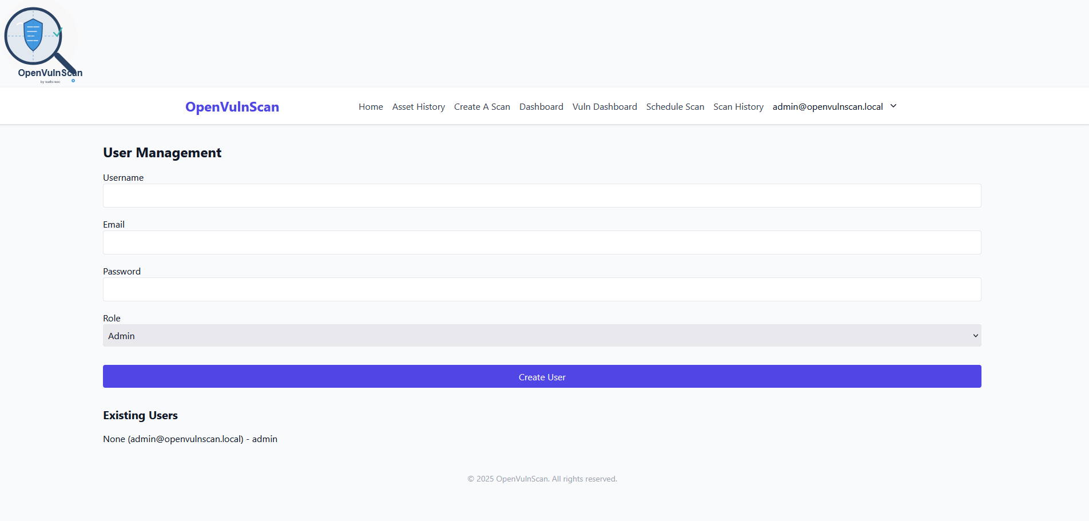Navigate to Create A Scan
The height and width of the screenshot is (521, 1089).
[482, 107]
